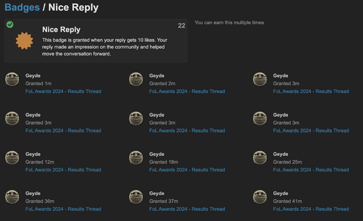The width and height of the screenshot is (363, 221).
Task: Open the Results Thread link under Granted 2m
Action: (187, 91)
